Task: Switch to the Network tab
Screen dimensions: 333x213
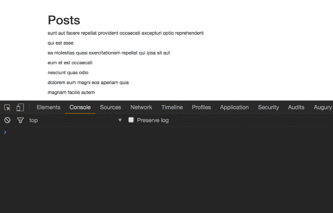Action: click(141, 107)
